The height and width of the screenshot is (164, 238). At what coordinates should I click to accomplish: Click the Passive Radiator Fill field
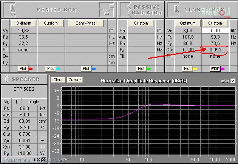point(141,56)
